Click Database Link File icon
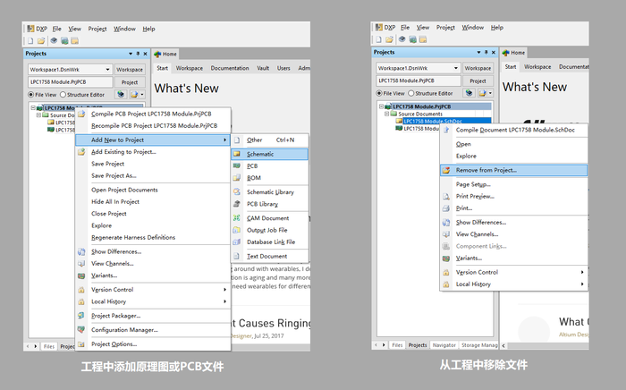 coord(237,242)
